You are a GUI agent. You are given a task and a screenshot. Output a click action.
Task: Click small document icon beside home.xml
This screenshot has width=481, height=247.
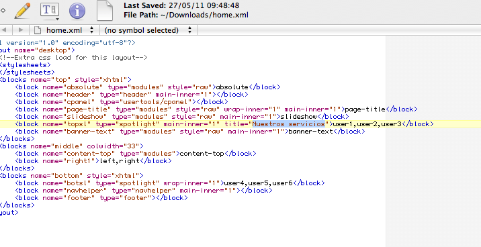click(38, 30)
